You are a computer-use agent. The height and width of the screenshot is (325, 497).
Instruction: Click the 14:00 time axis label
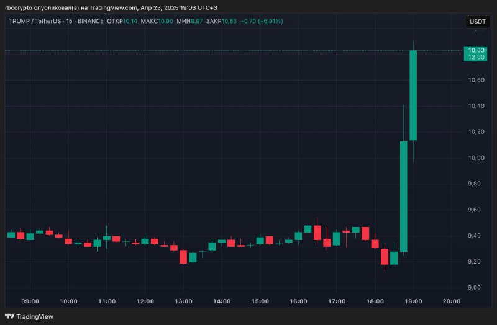222,301
